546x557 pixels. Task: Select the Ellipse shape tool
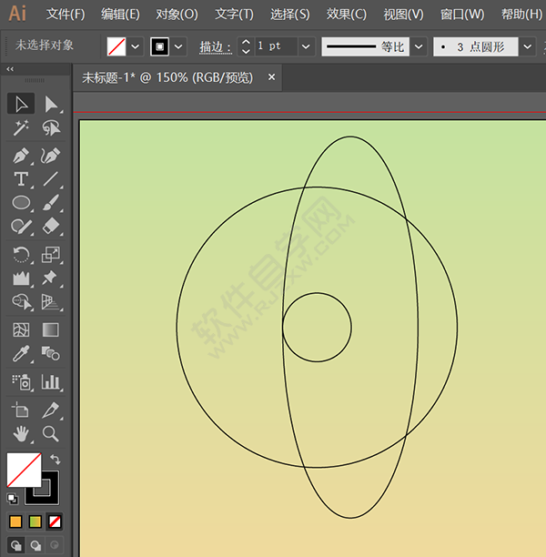point(21,204)
